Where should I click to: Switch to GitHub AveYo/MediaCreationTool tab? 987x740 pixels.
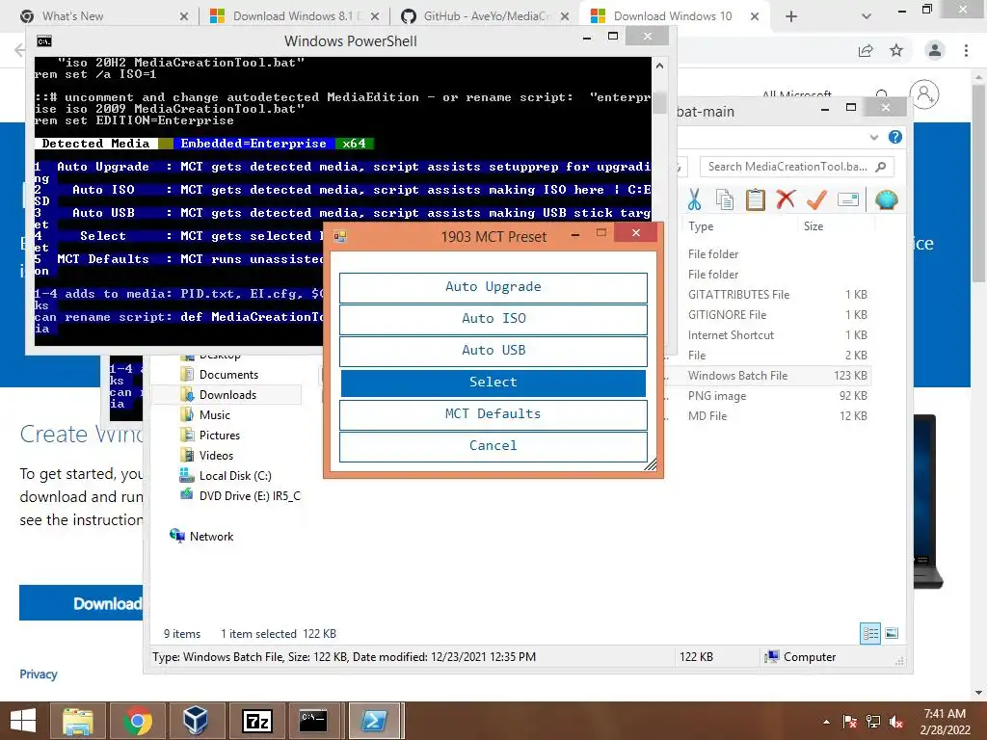tap(486, 16)
